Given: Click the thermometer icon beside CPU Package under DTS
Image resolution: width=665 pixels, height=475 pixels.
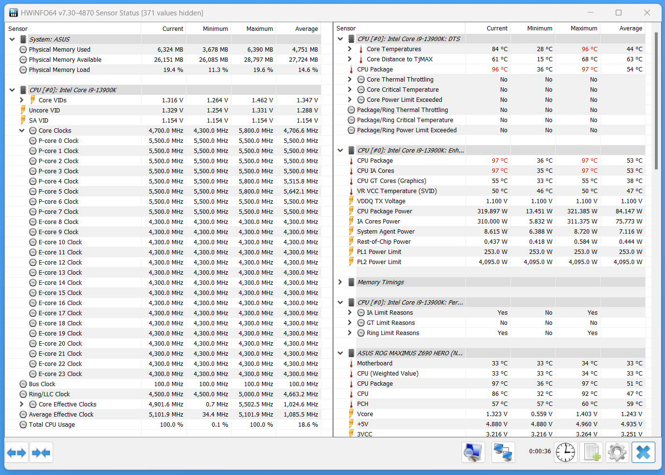Looking at the screenshot, I should 351,70.
